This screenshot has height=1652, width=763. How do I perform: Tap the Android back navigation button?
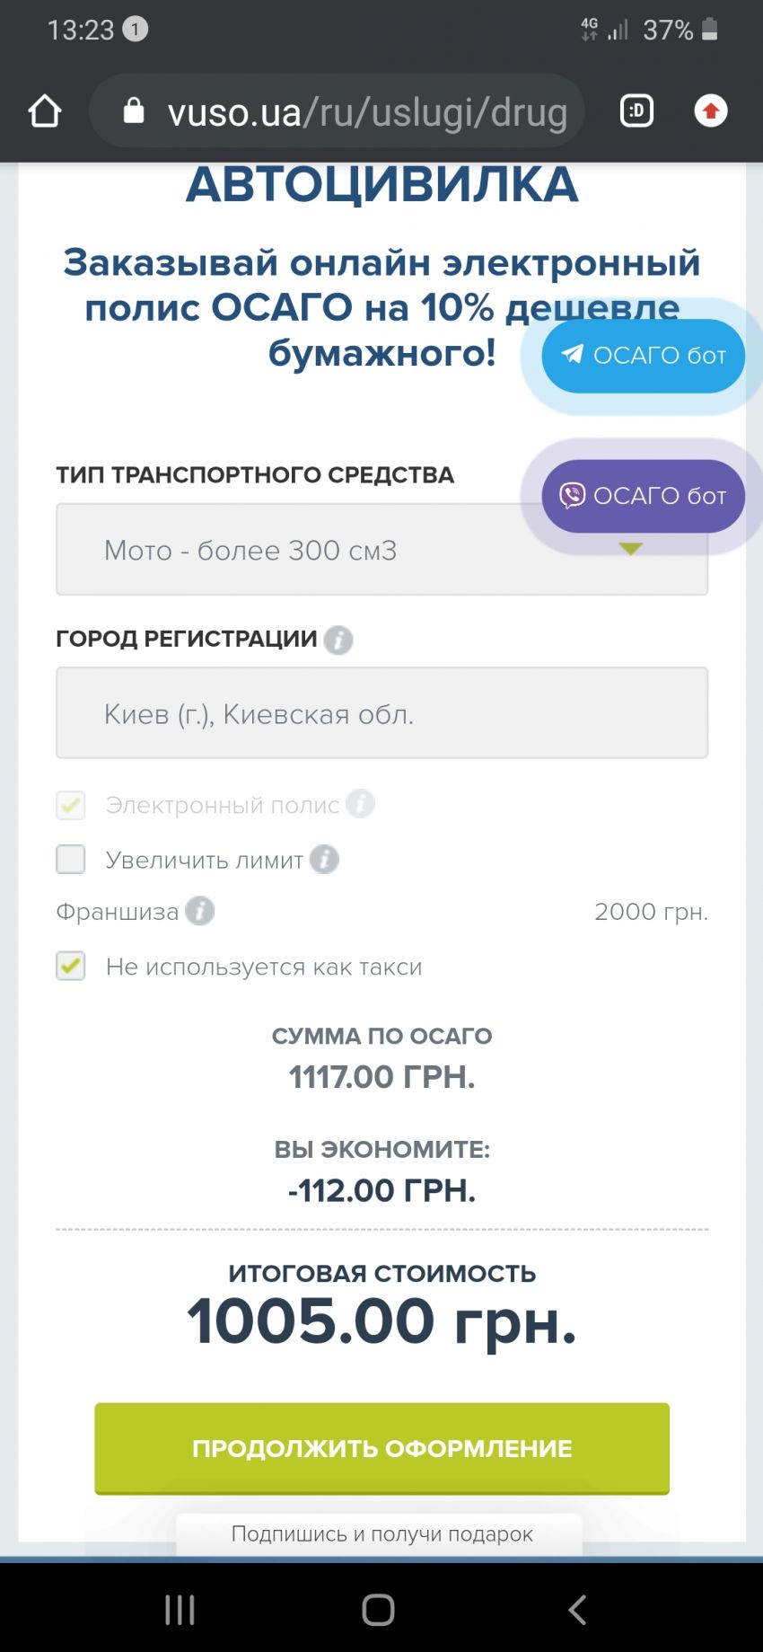[x=577, y=1609]
